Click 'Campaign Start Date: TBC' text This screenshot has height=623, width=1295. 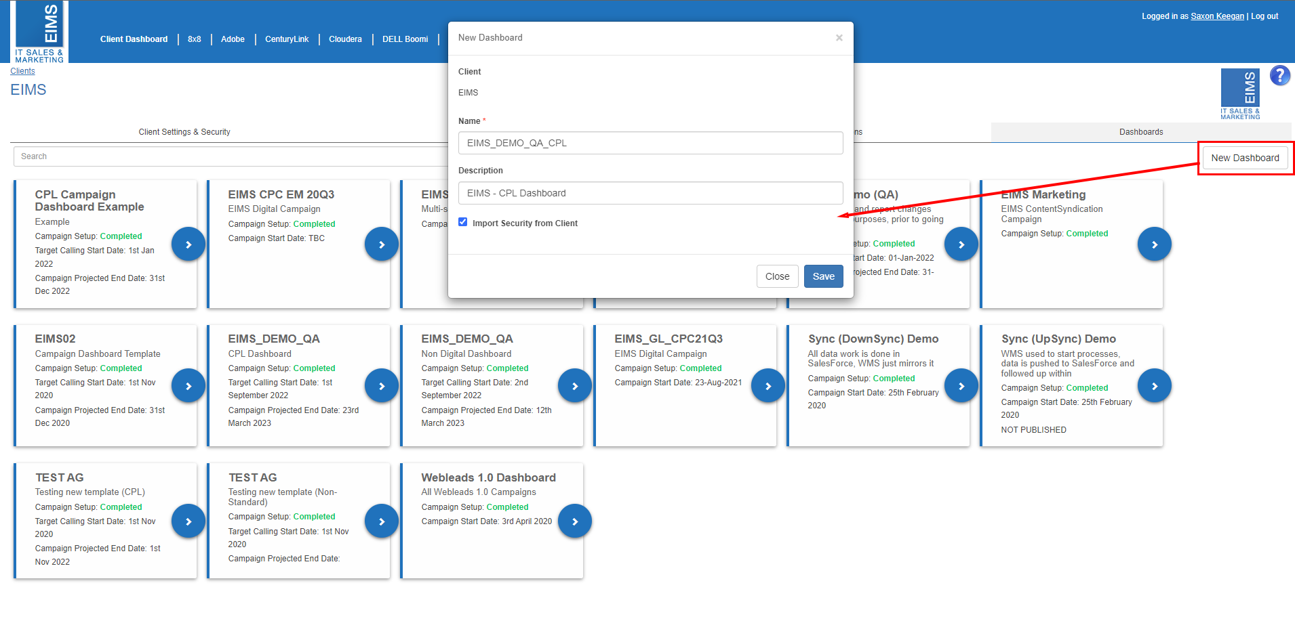tap(277, 238)
